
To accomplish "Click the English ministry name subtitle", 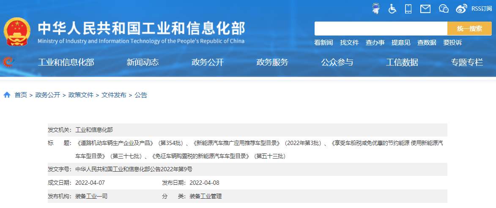I will pyautogui.click(x=141, y=41).
